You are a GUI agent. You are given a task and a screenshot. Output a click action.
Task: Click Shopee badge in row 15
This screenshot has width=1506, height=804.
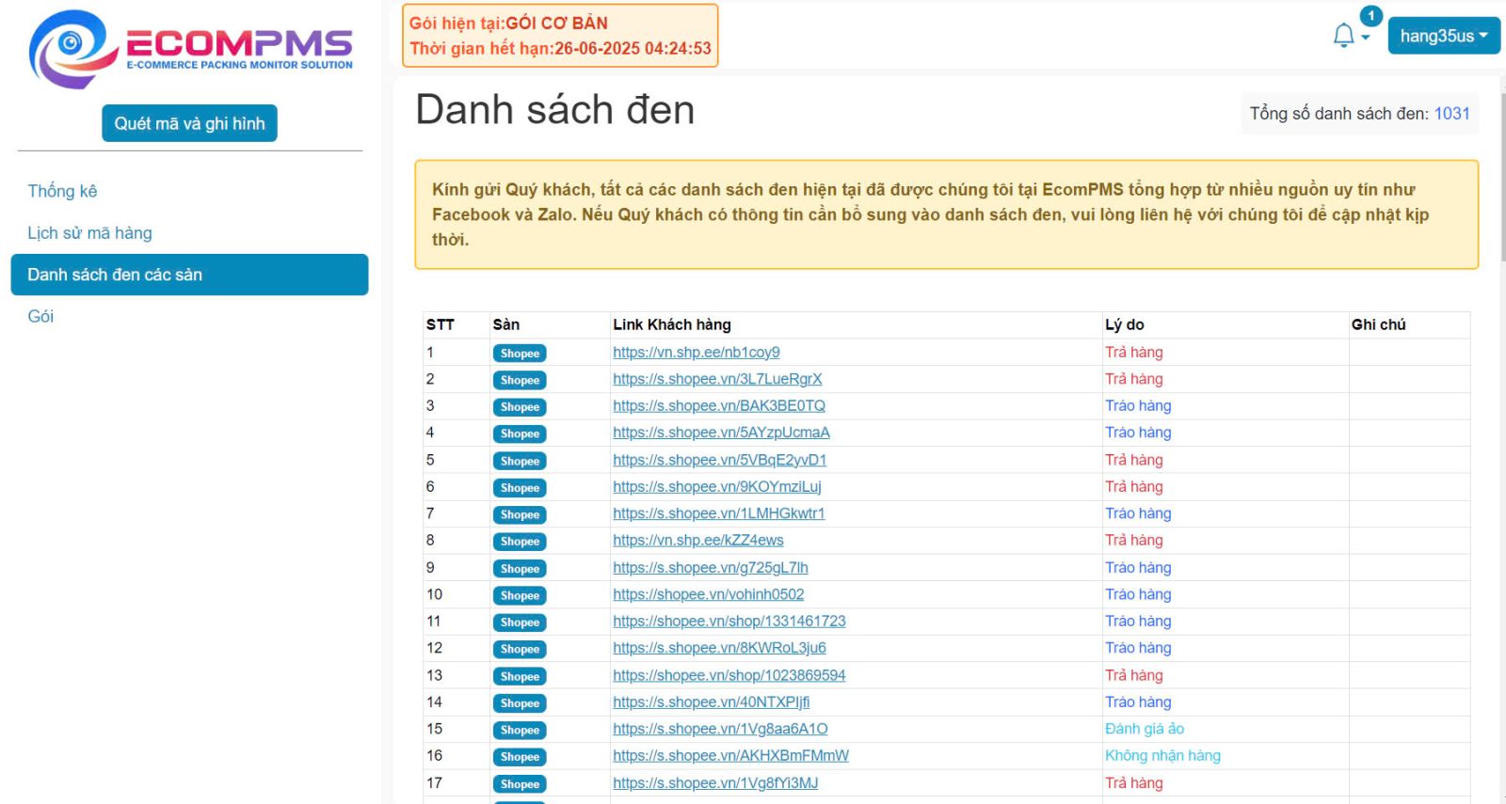[520, 730]
